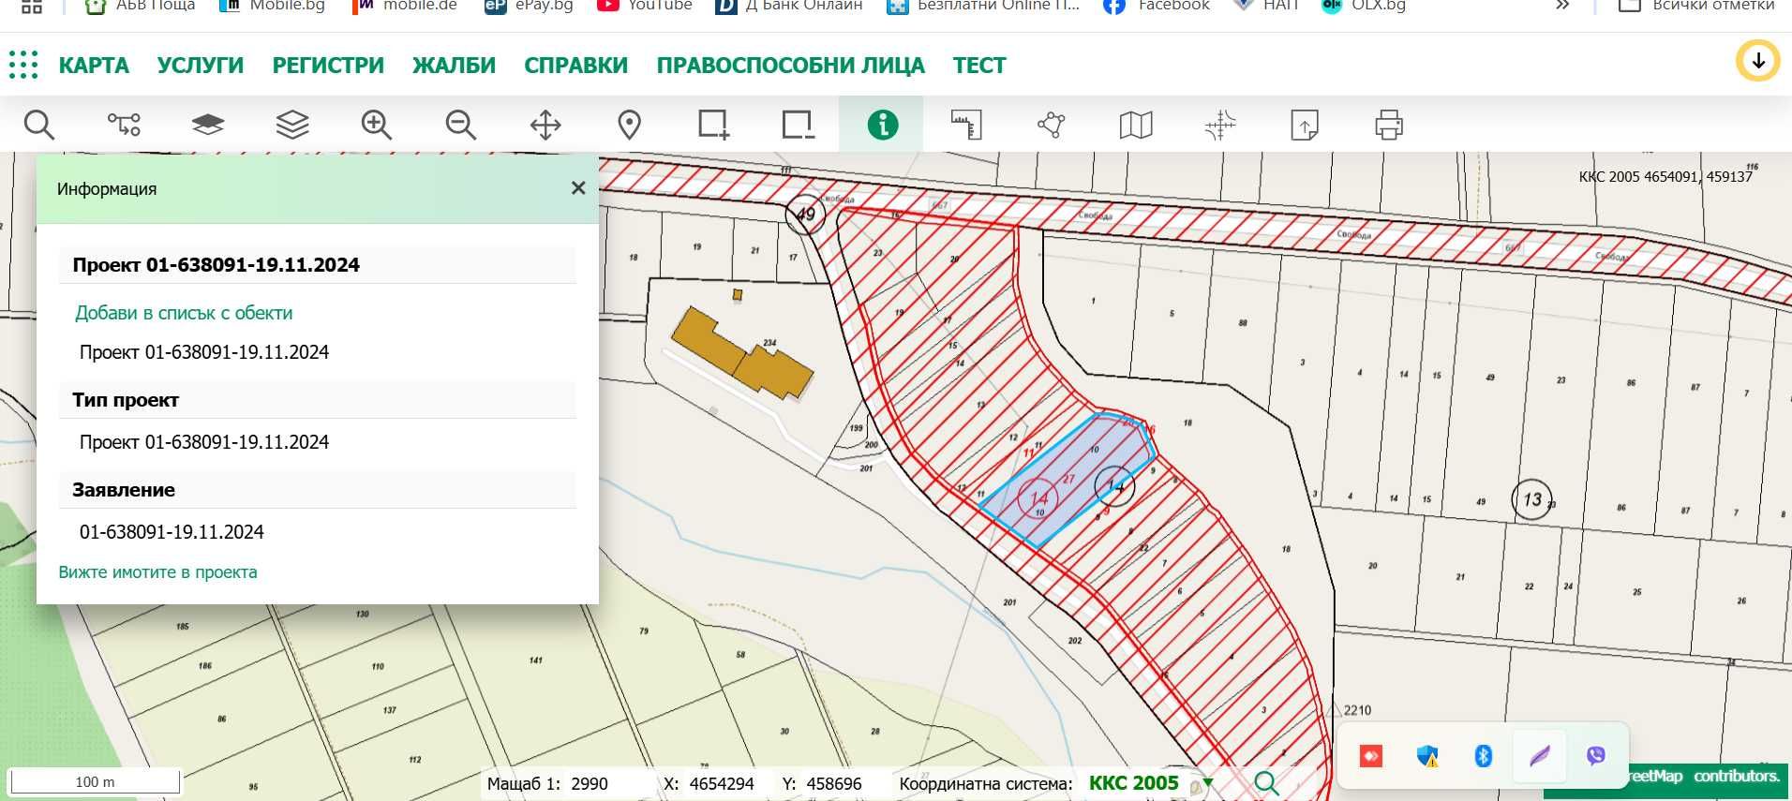The width and height of the screenshot is (1792, 801).
Task: Activate the coordinate grid crosshair tool
Action: [1220, 125]
